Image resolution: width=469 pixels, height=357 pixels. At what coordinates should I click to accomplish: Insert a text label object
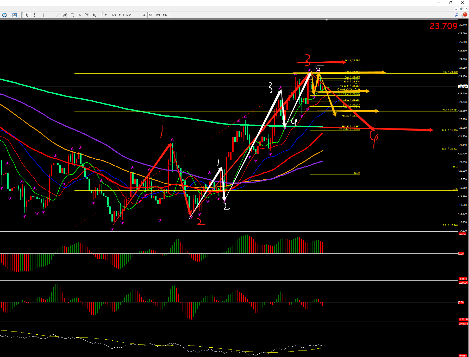coord(87,15)
